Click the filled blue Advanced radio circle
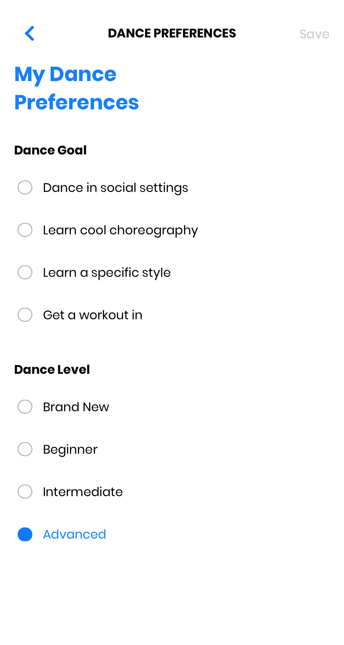The image size is (344, 645). click(25, 534)
